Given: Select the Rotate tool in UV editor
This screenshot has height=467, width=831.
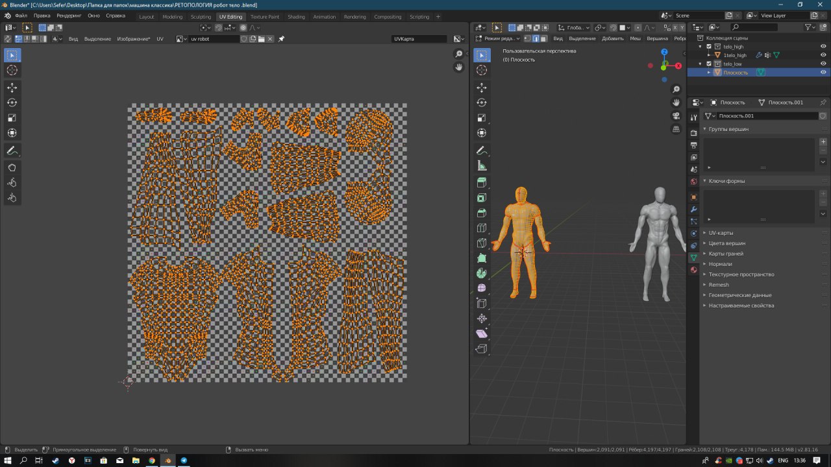Looking at the screenshot, I should pyautogui.click(x=12, y=102).
